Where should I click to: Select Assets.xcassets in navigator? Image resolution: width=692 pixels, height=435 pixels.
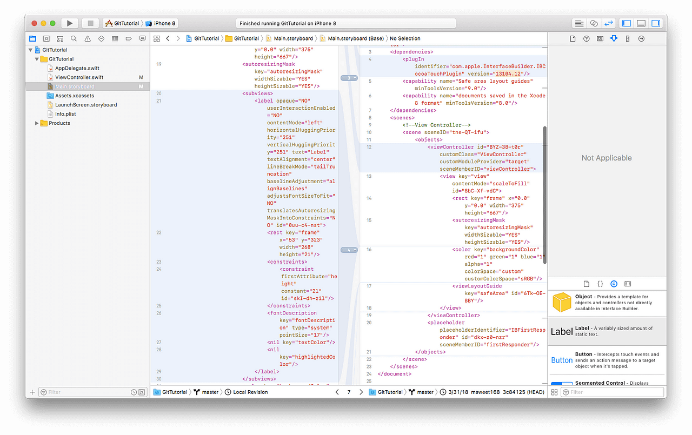(75, 96)
